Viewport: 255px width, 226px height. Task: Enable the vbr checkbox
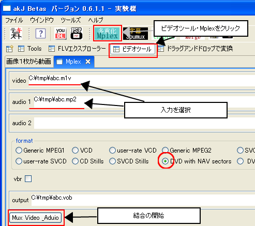28,179
